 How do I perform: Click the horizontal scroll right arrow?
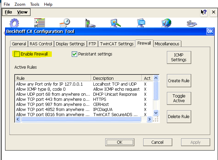tap(150, 119)
